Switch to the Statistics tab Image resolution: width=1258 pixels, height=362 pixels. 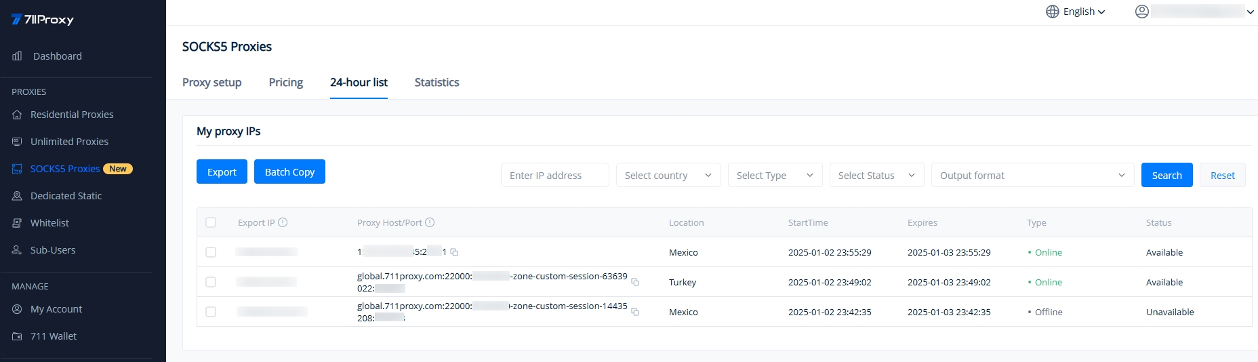pyautogui.click(x=437, y=83)
